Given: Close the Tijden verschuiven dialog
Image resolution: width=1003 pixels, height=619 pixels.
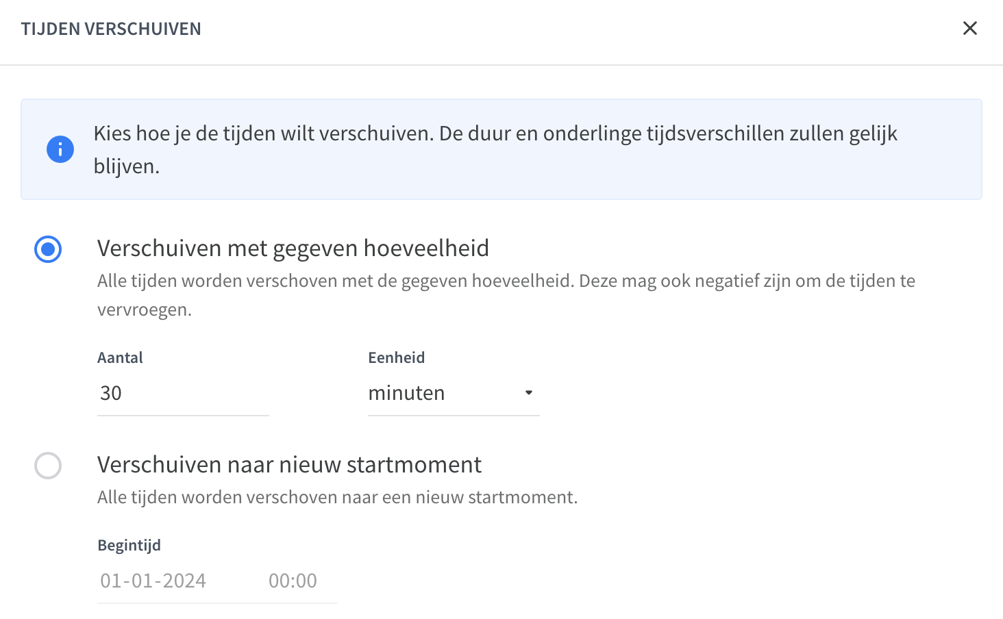Looking at the screenshot, I should tap(969, 28).
